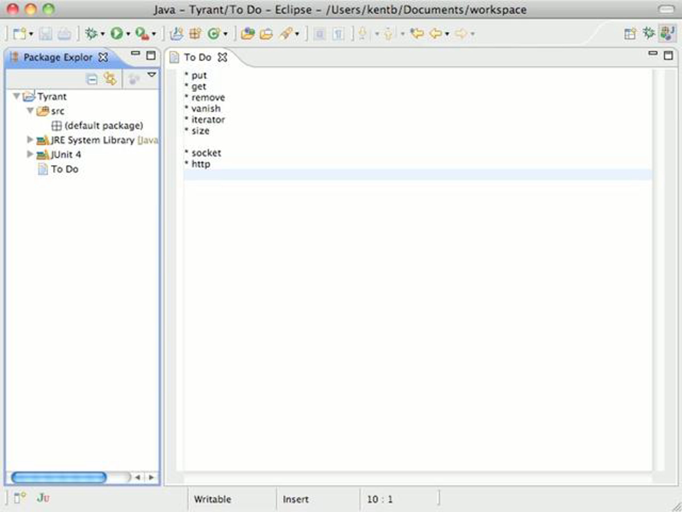Open the Debug configurations dropdown arrow
Screen dimensions: 682x512
click(103, 34)
